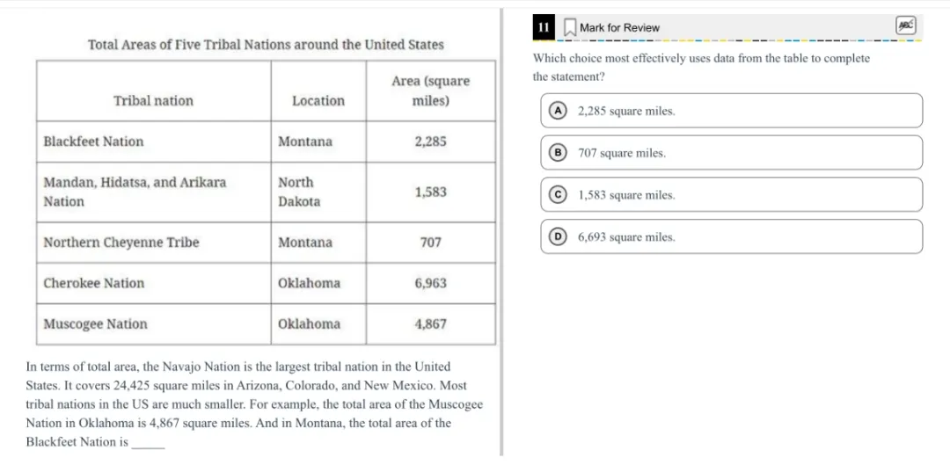
Task: Choose option C, 1,583 square miles
Action: (x=731, y=195)
